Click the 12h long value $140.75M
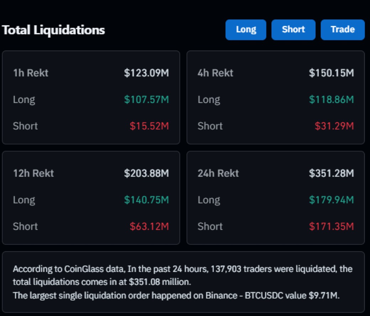Viewport: 370px width, 316px height. pos(147,200)
